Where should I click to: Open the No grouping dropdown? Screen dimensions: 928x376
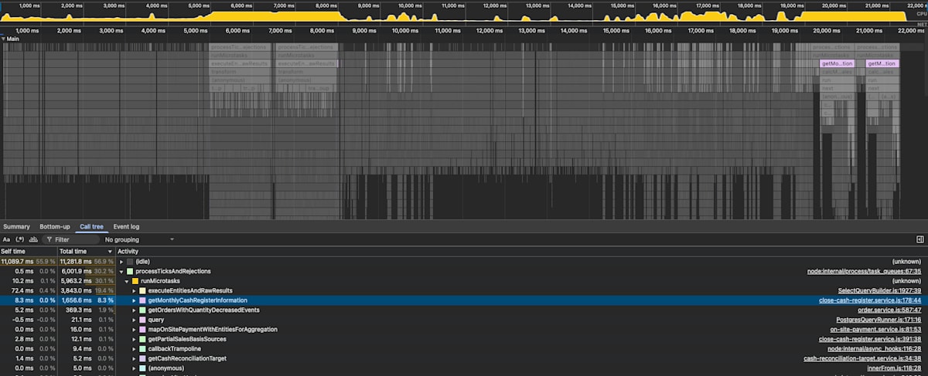(x=140, y=240)
